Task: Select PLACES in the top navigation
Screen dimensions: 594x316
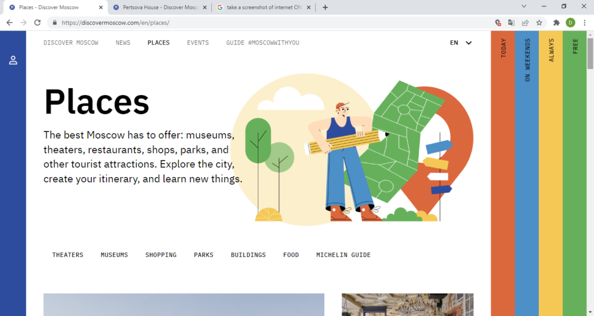Action: tap(158, 43)
